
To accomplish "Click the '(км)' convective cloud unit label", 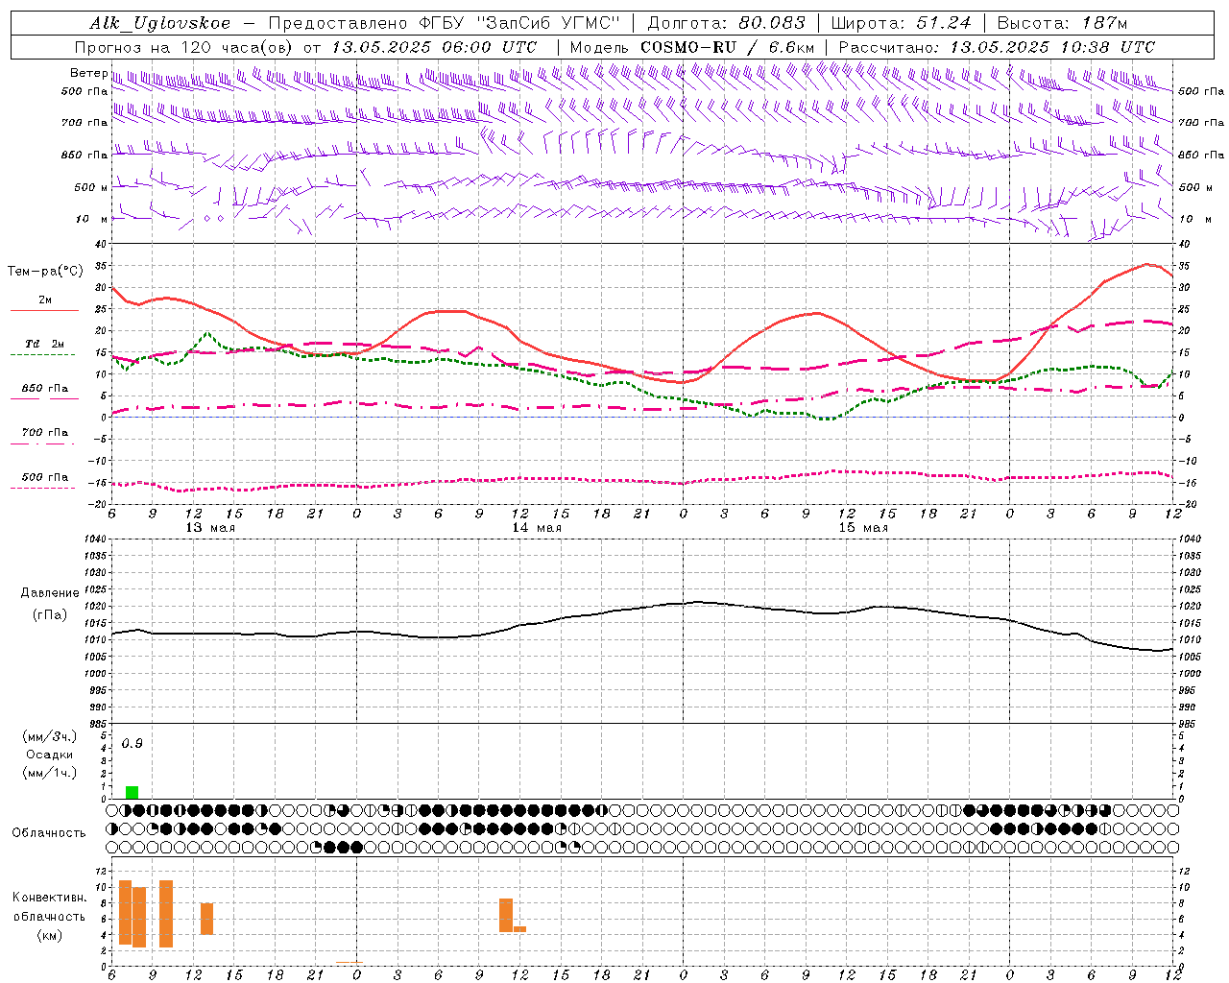I will (x=50, y=936).
